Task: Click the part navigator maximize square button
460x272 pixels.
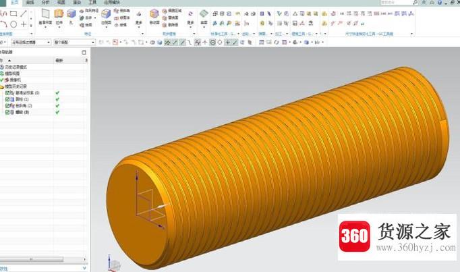Action: pos(84,52)
